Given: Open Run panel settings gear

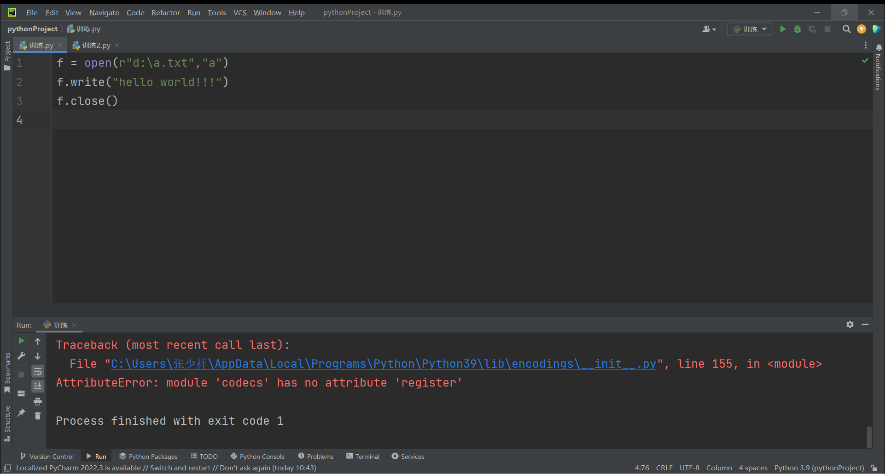Looking at the screenshot, I should pos(850,324).
